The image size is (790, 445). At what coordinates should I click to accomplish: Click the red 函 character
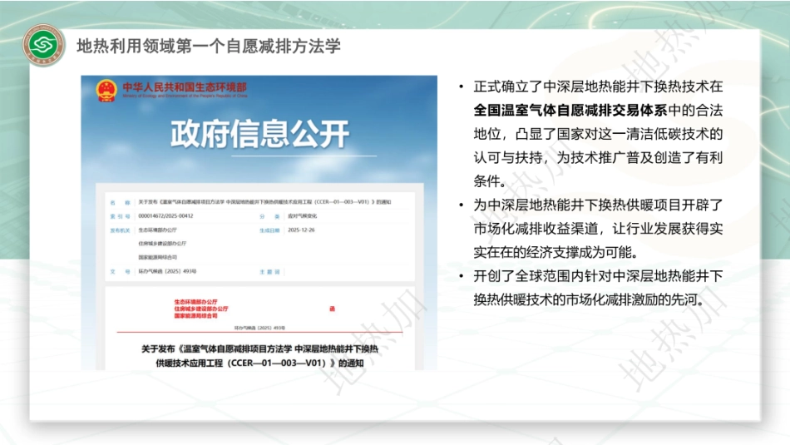[x=332, y=309]
